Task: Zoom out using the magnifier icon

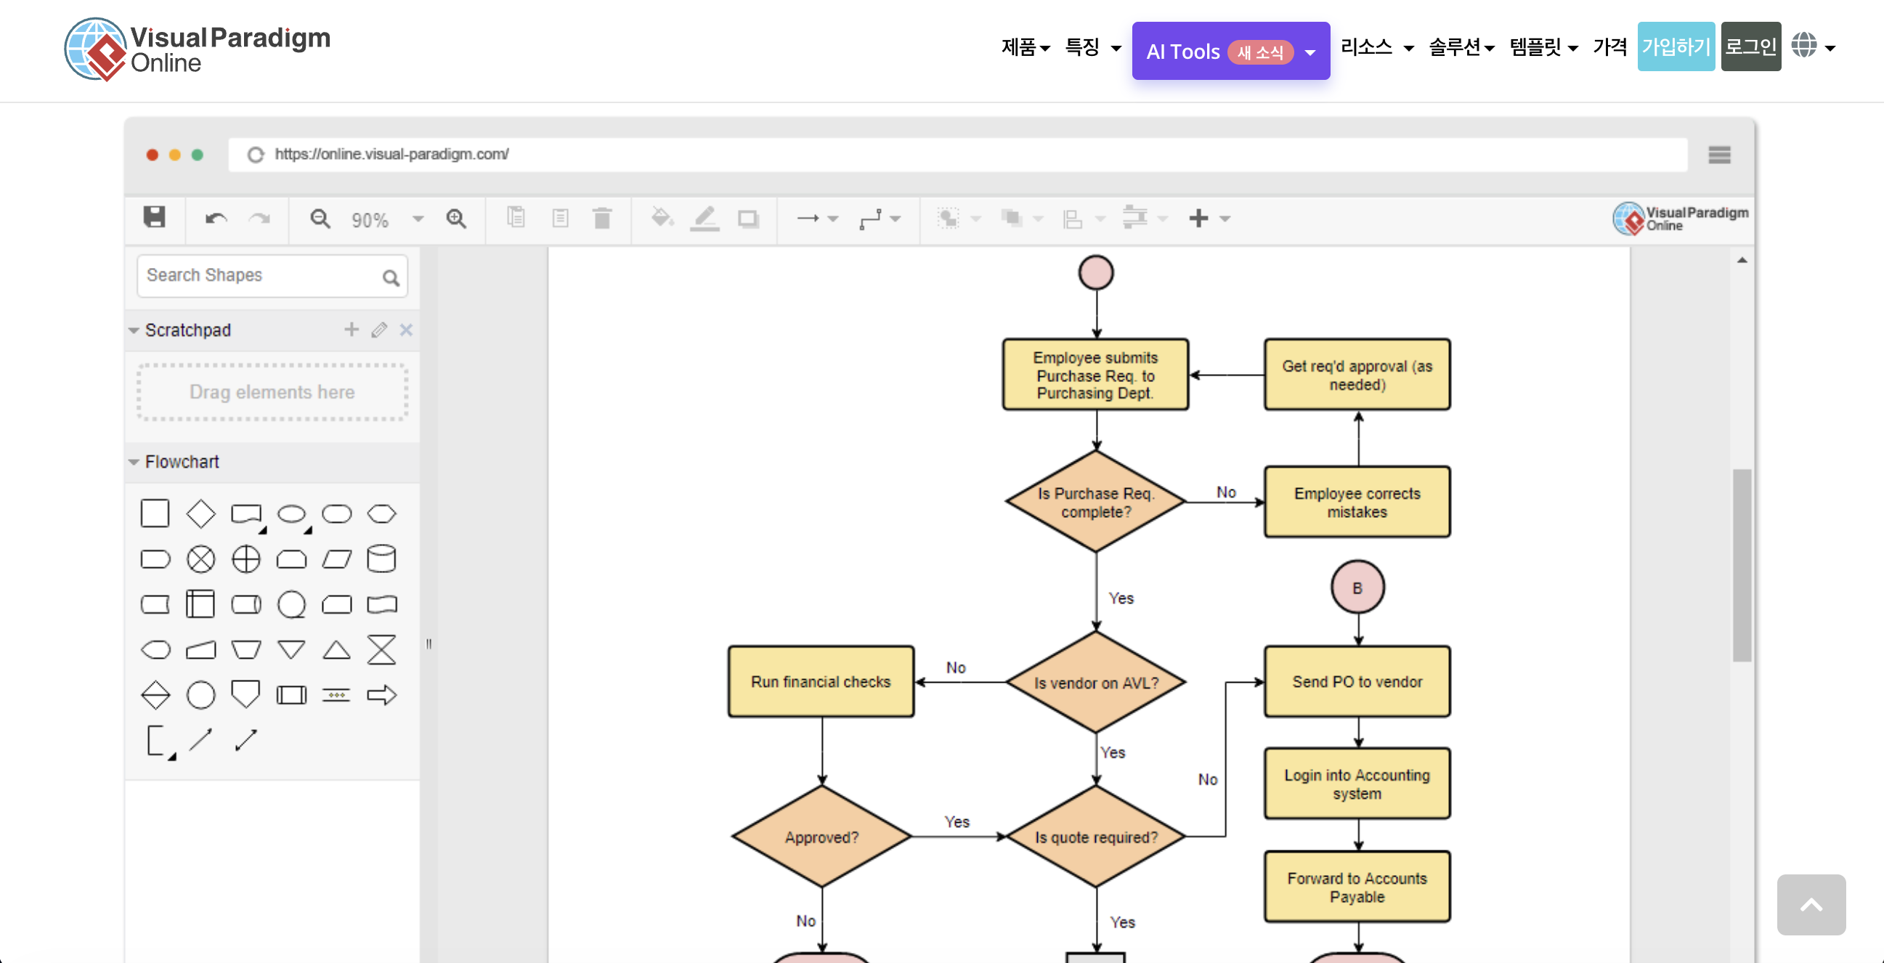Action: click(x=320, y=218)
